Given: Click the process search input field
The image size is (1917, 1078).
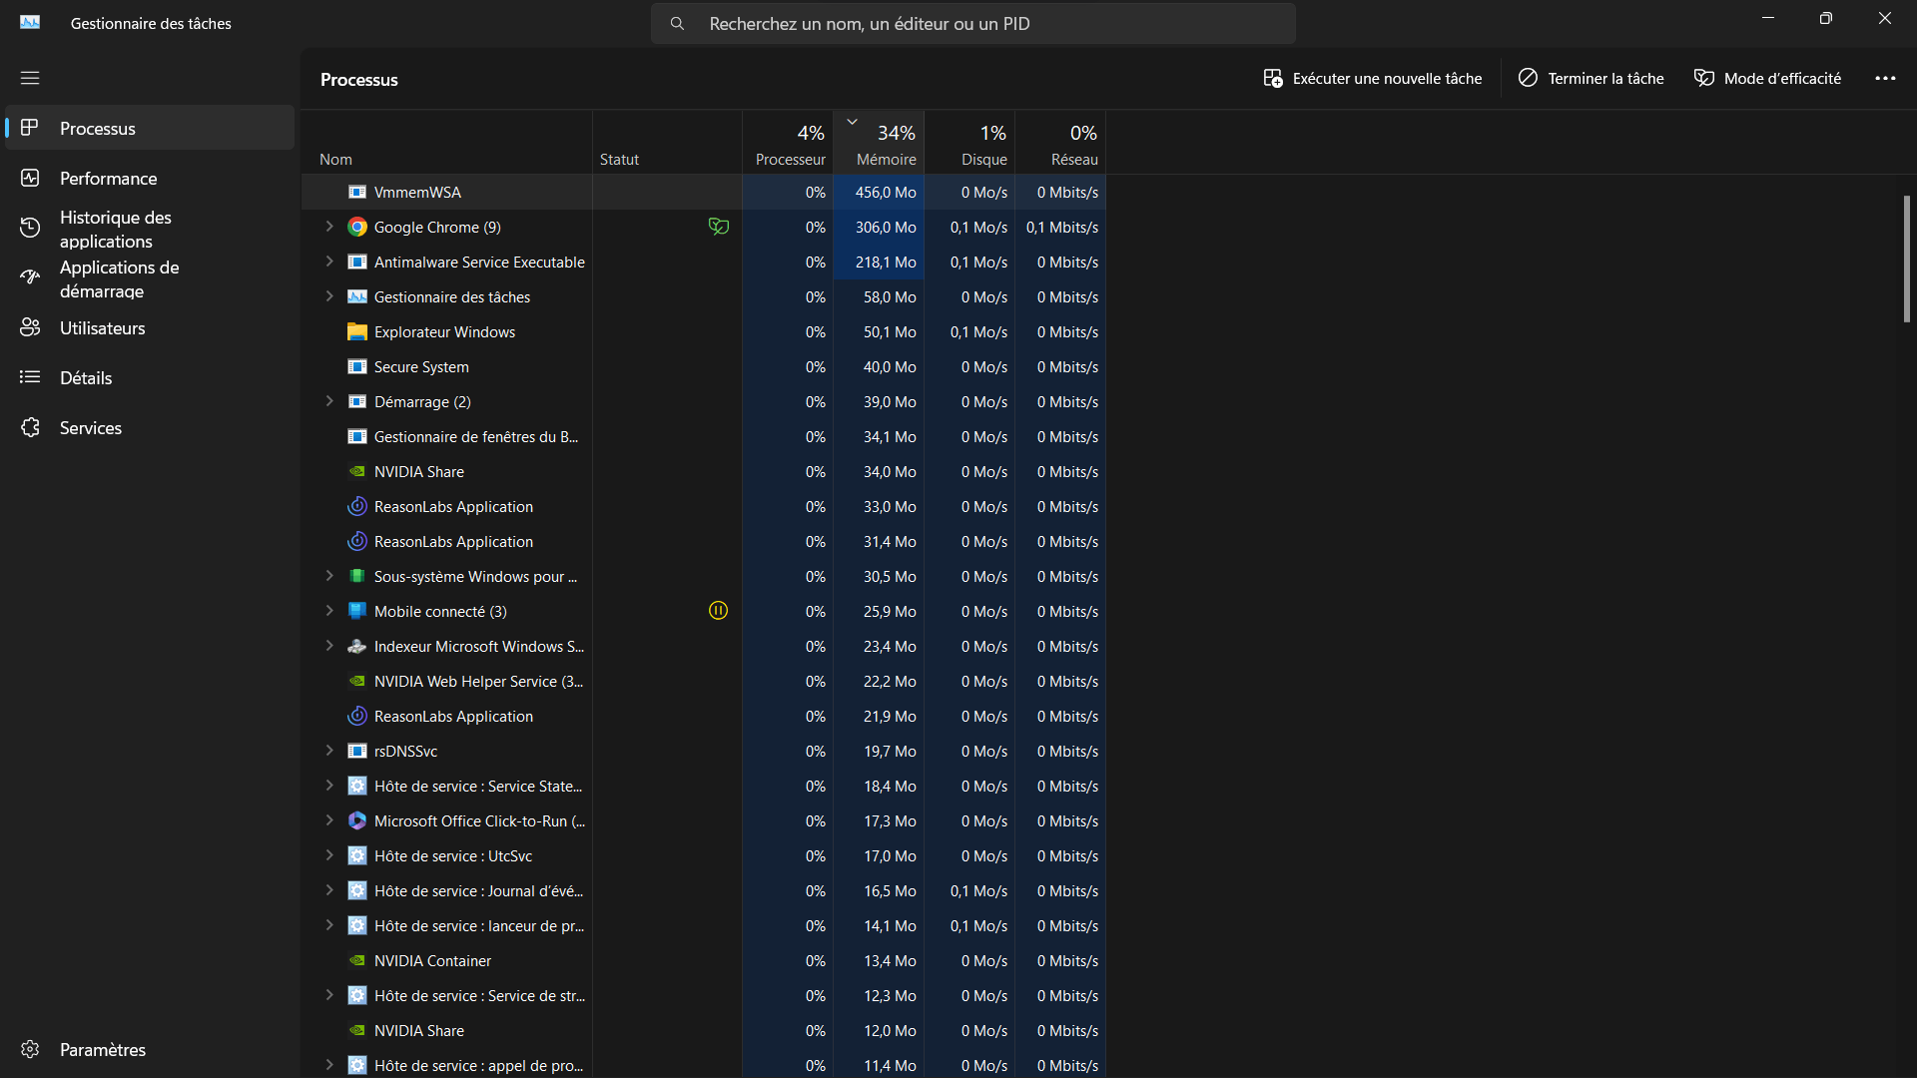Looking at the screenshot, I should tap(973, 23).
